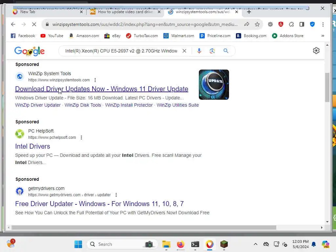Open the red shield extension icon
Screen dimensions: 336x252
point(281,24)
